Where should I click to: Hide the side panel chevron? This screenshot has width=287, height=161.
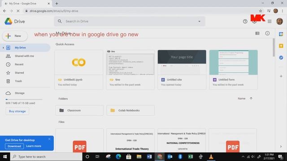click(281, 147)
